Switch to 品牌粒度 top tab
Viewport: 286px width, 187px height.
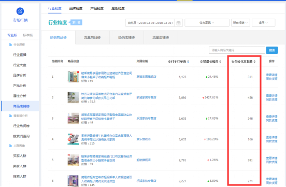[76, 8]
